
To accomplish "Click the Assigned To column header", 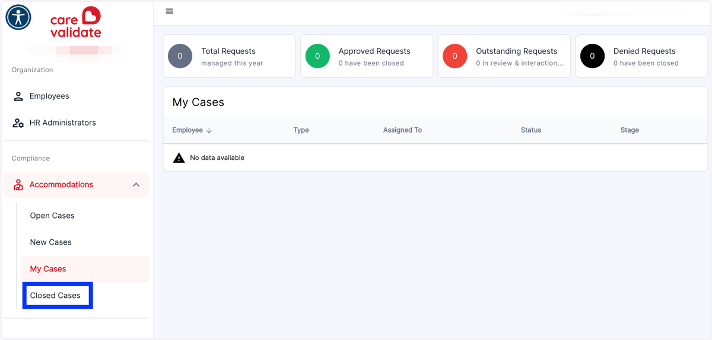I will (402, 130).
